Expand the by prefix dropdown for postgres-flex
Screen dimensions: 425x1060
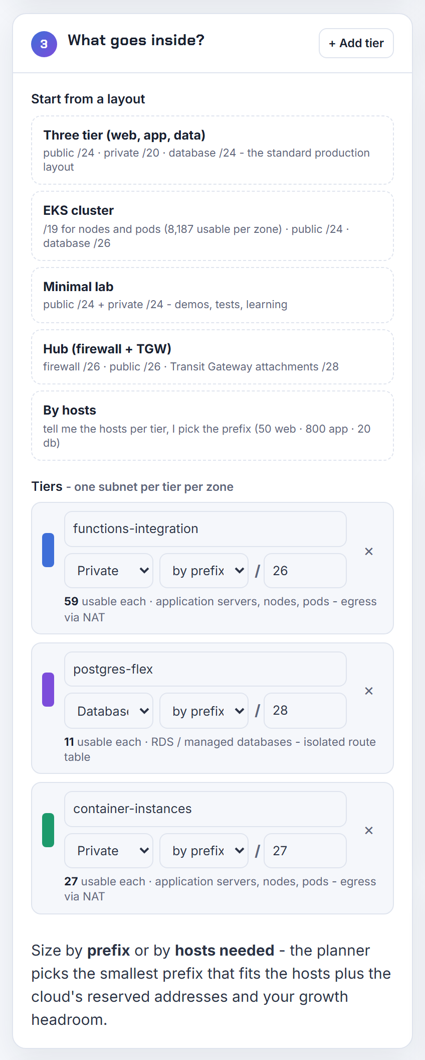[204, 711]
